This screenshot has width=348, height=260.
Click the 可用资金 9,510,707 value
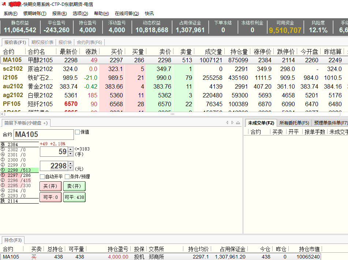pos(285,30)
